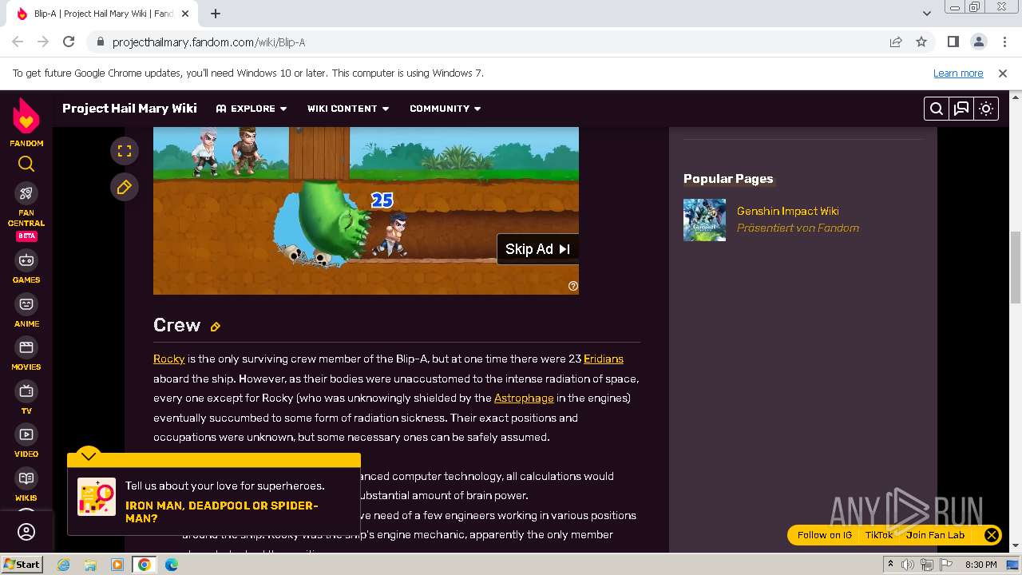Open wiki discussions icon

961,109
